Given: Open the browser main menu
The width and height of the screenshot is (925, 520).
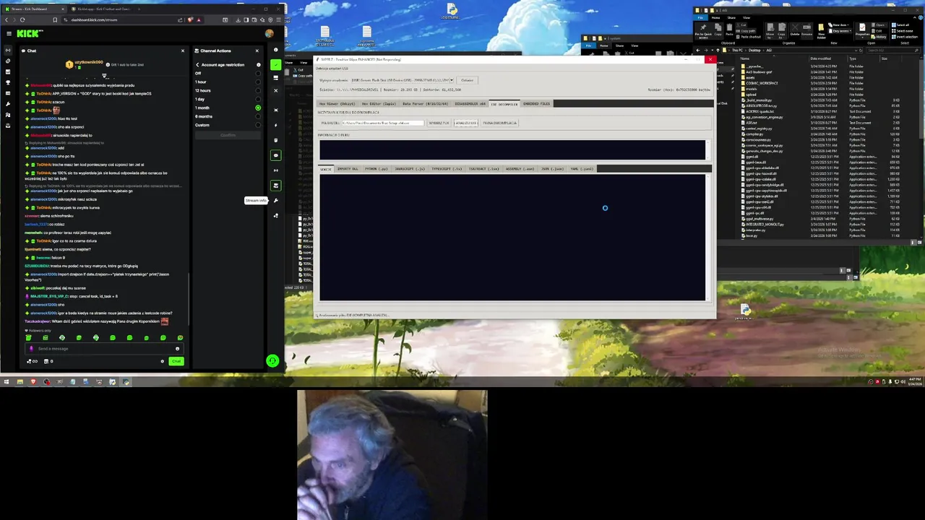Looking at the screenshot, I should click(x=277, y=19).
